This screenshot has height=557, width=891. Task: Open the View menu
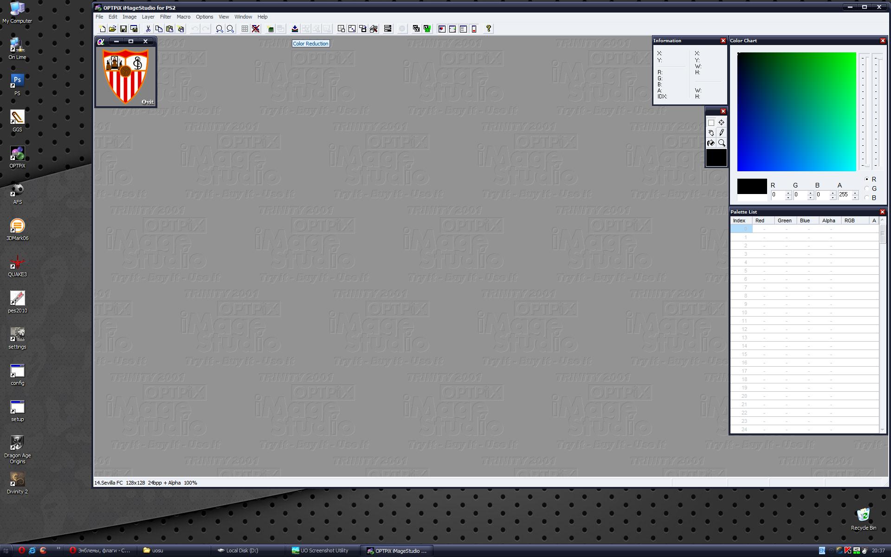point(224,17)
